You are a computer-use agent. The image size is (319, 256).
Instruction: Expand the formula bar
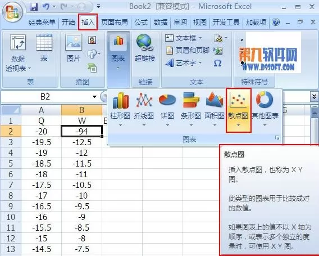coord(314,97)
